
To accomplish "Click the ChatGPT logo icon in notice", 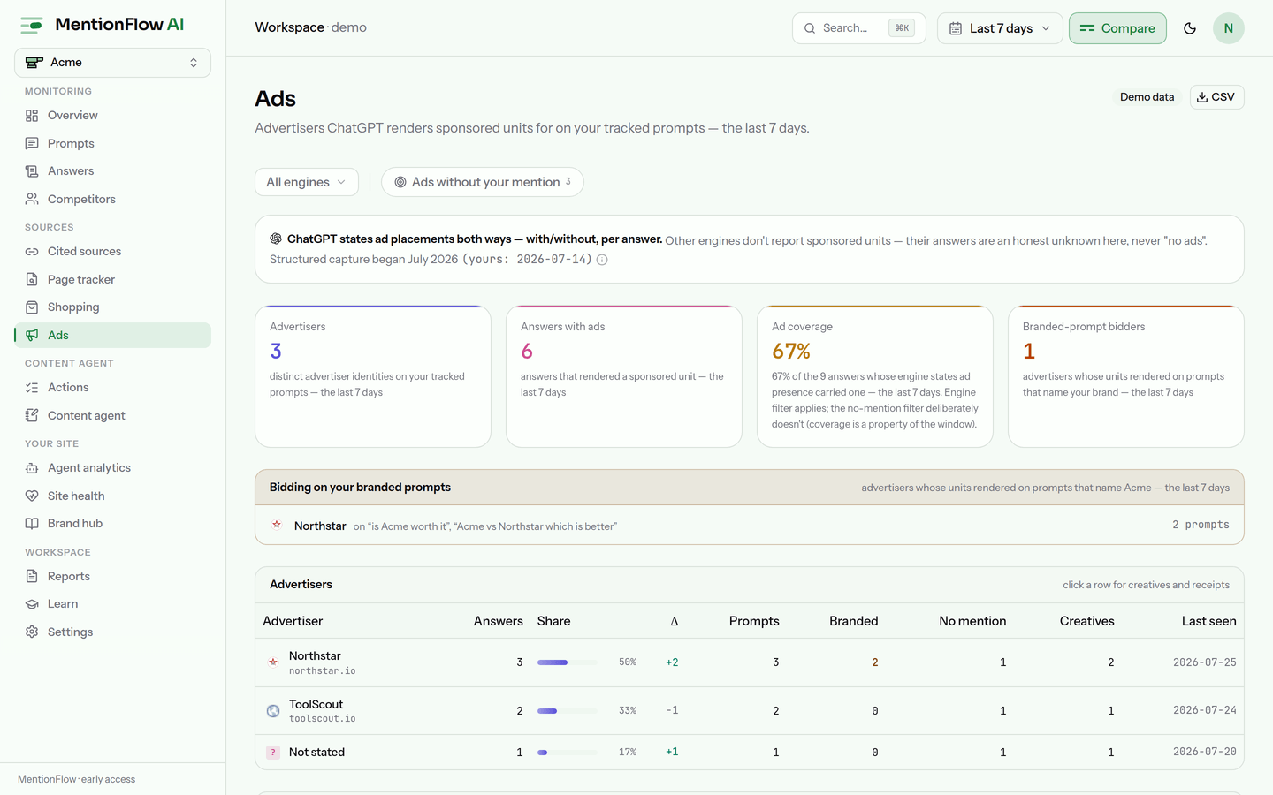I will coord(276,238).
